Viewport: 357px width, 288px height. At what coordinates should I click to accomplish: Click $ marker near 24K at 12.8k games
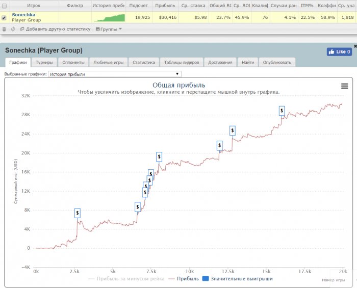(233, 130)
